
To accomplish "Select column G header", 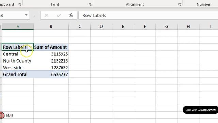I will pos(167,27).
